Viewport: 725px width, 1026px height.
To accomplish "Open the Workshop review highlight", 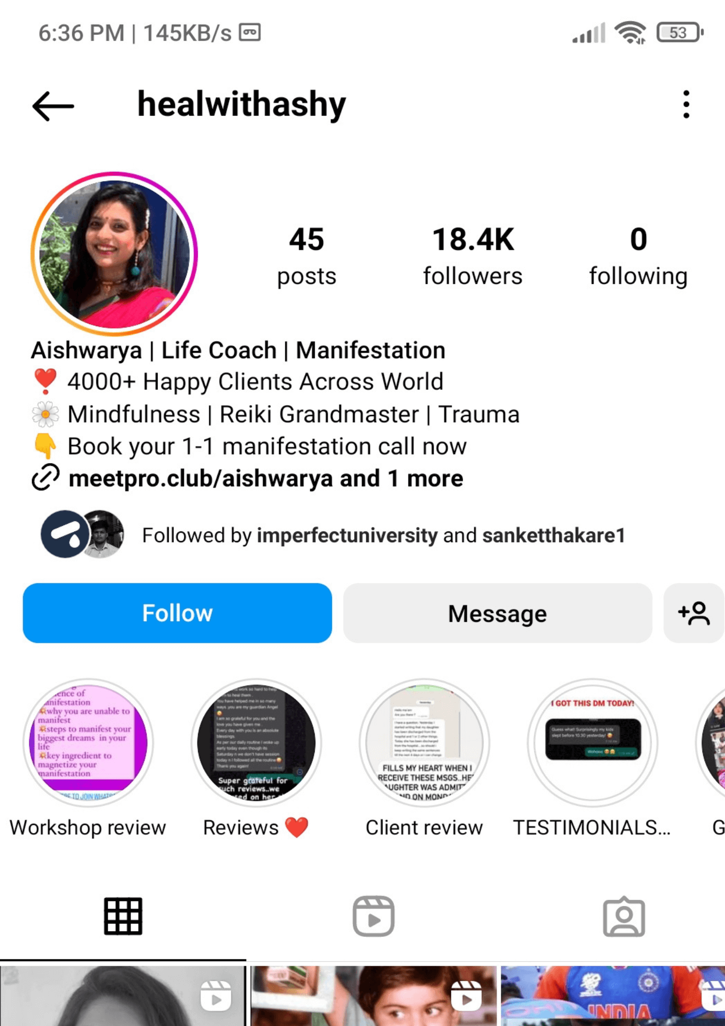I will coord(88,743).
